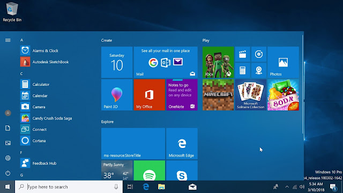Open the Xbox tile

coord(218,62)
